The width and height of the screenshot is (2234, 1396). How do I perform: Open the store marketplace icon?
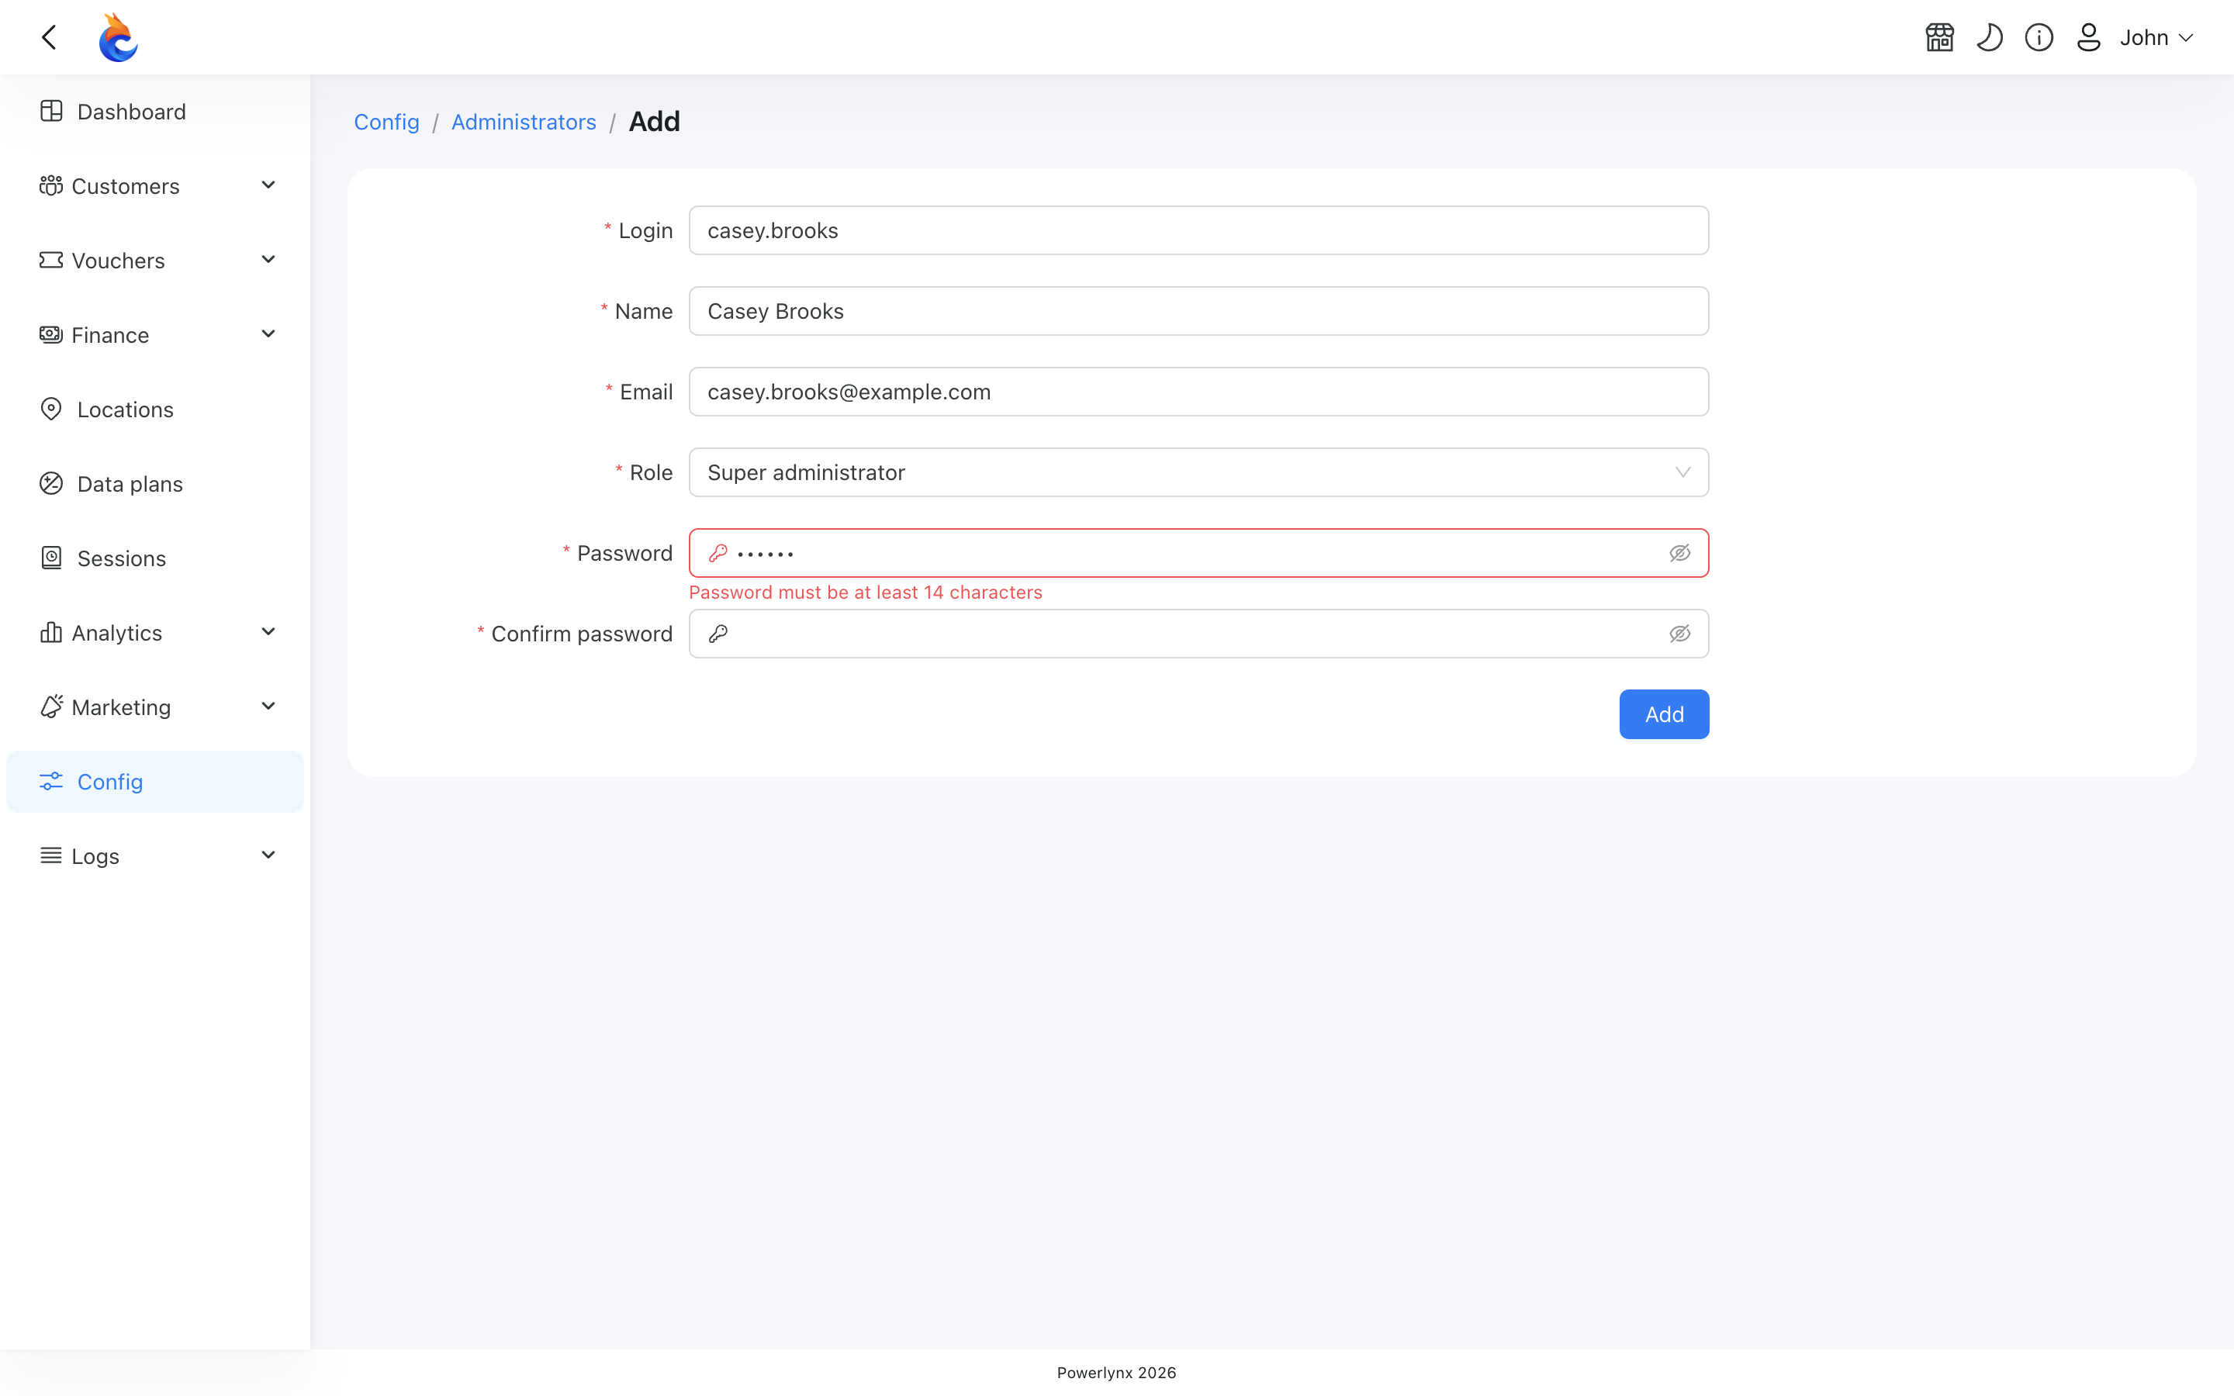point(1939,37)
